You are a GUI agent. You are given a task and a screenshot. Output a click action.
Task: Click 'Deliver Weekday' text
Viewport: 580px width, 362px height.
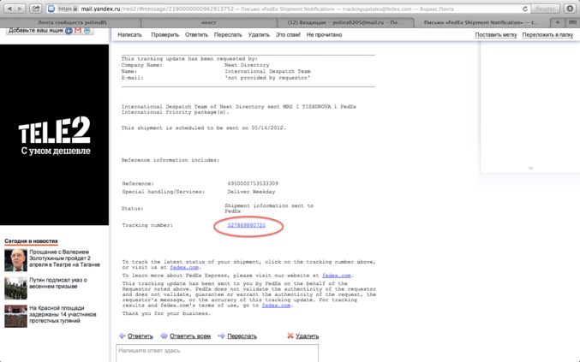click(251, 192)
